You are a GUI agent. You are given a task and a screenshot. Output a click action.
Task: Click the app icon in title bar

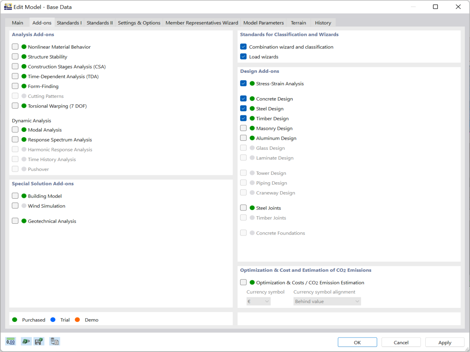[8, 7]
